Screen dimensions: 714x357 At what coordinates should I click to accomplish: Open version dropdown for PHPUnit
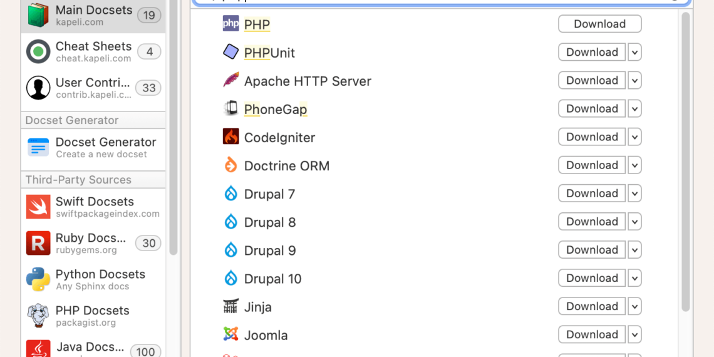point(634,52)
